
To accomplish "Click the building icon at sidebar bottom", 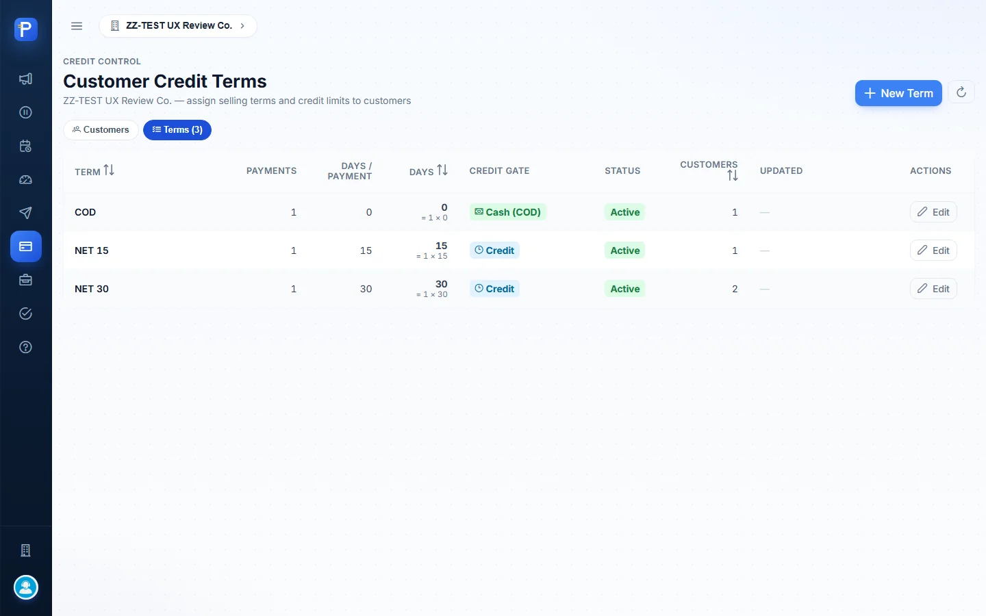I will click(x=26, y=550).
